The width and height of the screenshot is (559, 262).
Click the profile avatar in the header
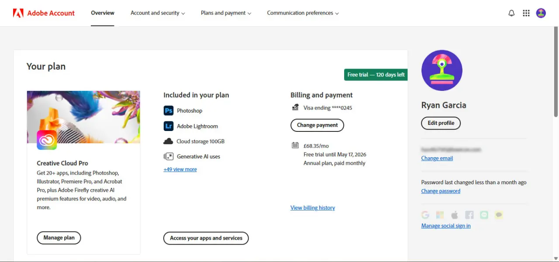(541, 13)
